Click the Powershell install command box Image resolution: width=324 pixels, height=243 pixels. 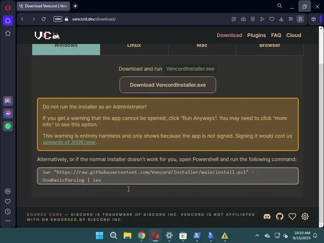(168, 176)
